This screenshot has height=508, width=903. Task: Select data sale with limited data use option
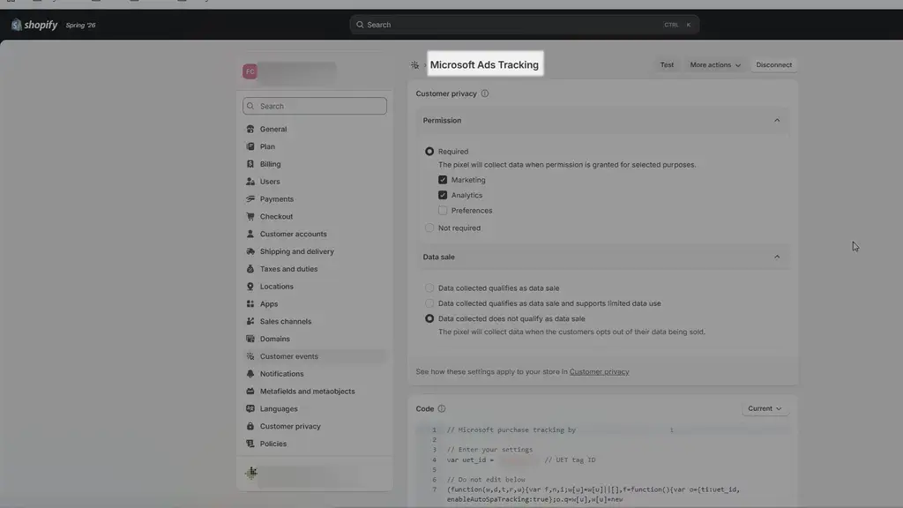429,303
